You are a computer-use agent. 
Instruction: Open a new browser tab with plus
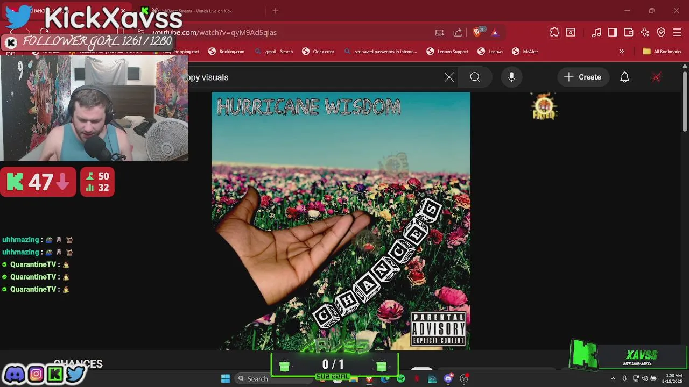point(276,11)
